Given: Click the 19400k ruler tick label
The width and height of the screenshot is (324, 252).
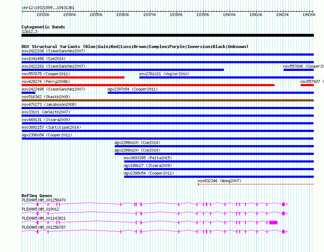Looking at the screenshot, I should tap(229, 15).
